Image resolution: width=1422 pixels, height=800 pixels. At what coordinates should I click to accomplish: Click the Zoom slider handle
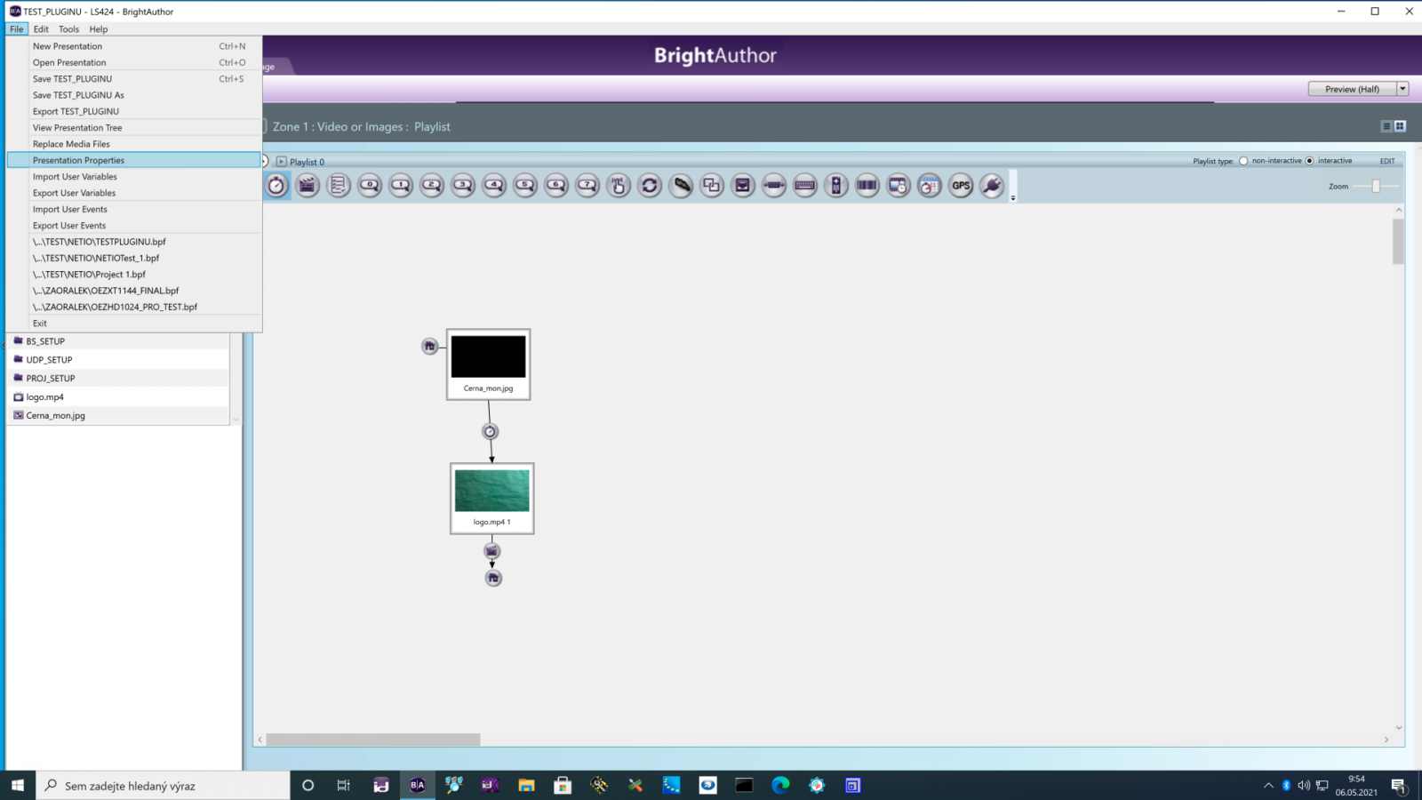click(x=1376, y=187)
